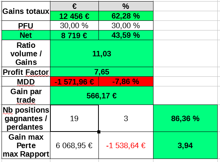220x162 pixels.
Task: Select the Gains totaux label cell
Action: (26, 11)
